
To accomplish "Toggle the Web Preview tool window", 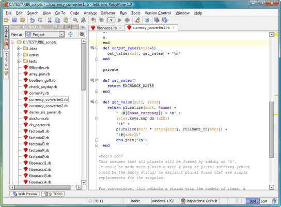I will [25, 194].
